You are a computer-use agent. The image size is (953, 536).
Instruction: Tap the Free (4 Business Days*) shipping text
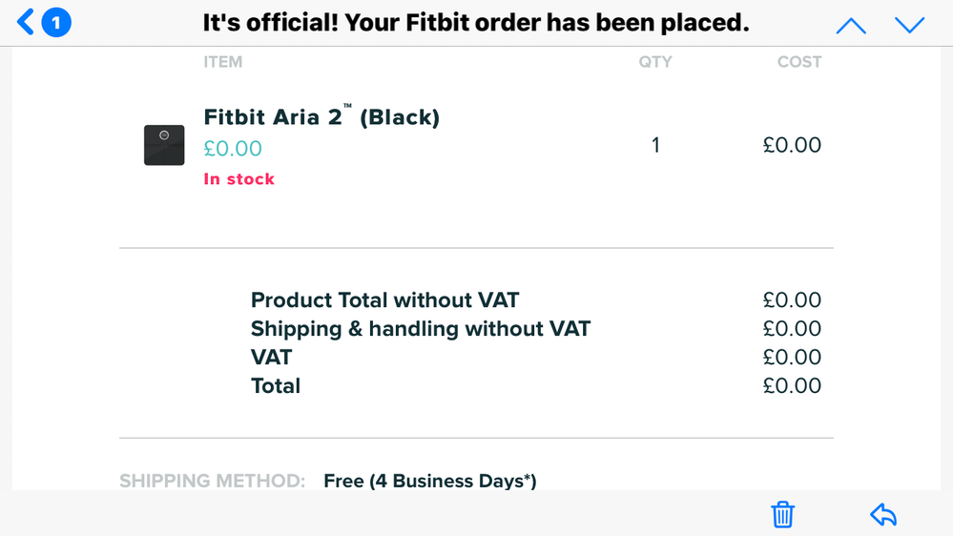tap(429, 481)
